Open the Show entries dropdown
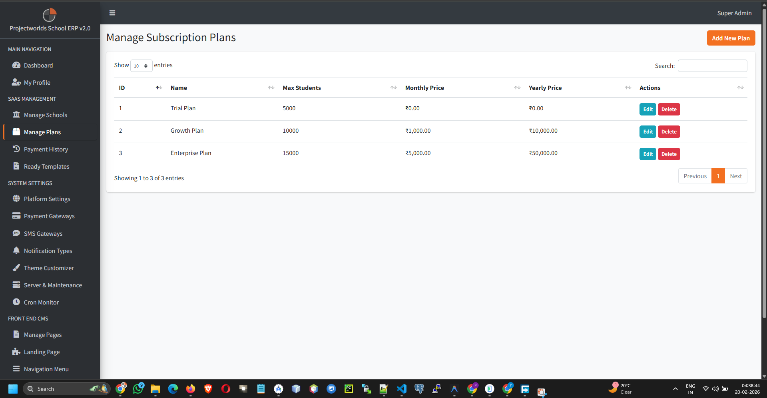 [x=141, y=66]
